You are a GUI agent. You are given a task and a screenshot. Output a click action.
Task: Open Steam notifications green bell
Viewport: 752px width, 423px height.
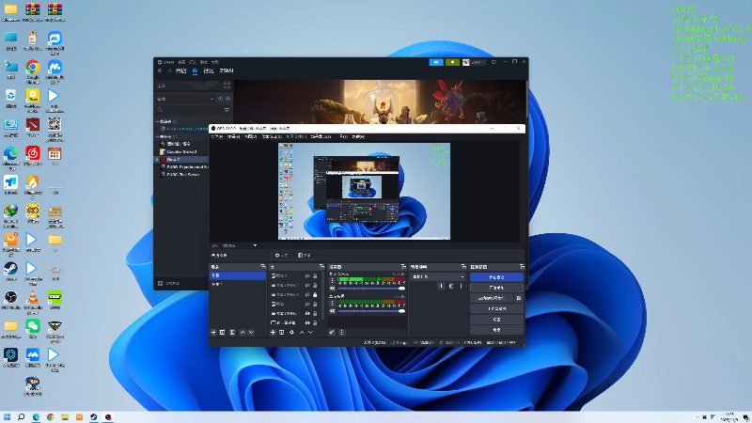tap(454, 62)
